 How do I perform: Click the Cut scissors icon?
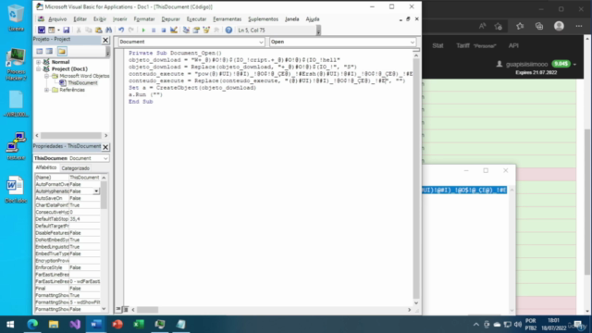point(79,31)
